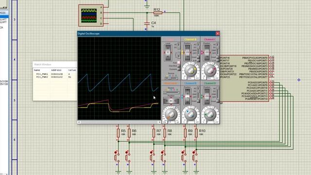The height and width of the screenshot is (175, 311).
Task: Toggle Channel A Invert button
Action: coord(198,57)
